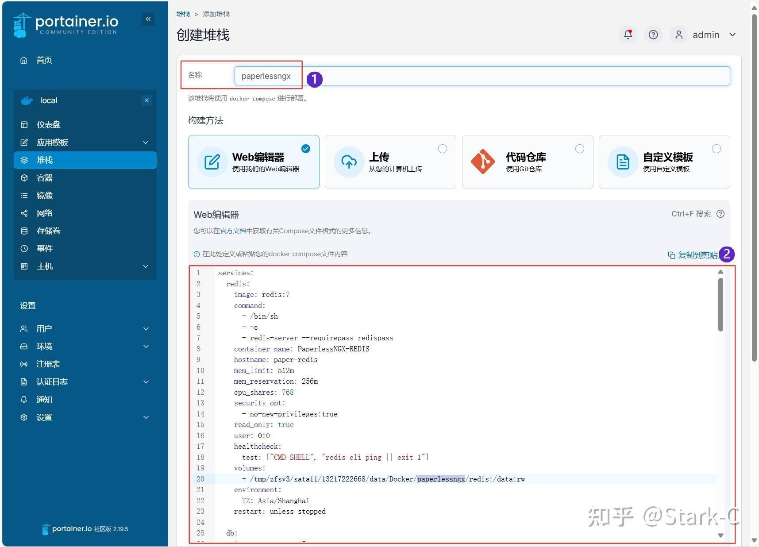Select the 上传 build method radio
The height and width of the screenshot is (547, 759).
[x=443, y=149]
